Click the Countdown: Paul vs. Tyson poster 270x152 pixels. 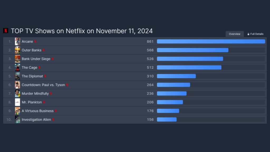(x=17, y=85)
